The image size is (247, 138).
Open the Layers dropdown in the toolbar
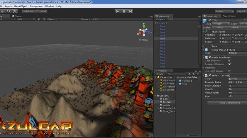point(224,11)
